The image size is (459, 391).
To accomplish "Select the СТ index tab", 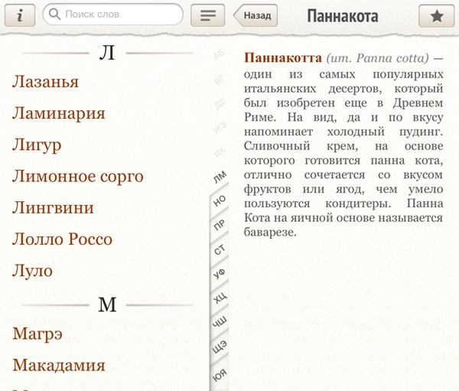I will 219,249.
